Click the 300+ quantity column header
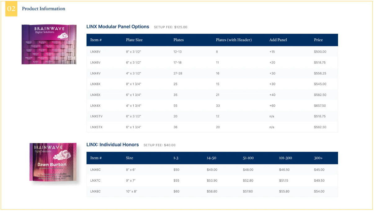374x212 pixels. [x=318, y=158]
